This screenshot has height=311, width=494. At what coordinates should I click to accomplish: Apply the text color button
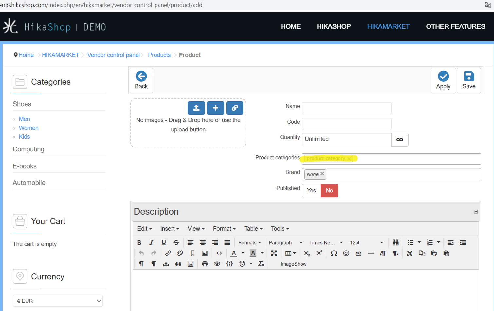point(234,253)
